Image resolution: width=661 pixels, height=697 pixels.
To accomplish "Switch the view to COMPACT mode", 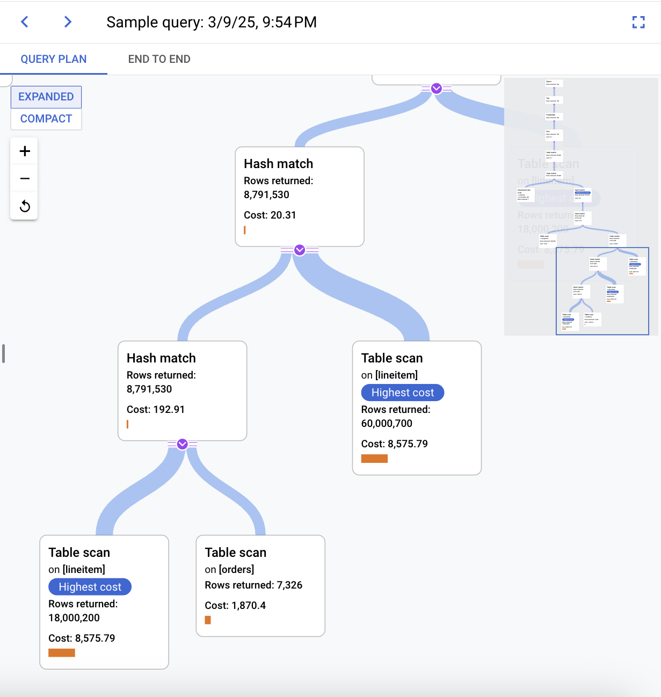I will click(x=46, y=118).
